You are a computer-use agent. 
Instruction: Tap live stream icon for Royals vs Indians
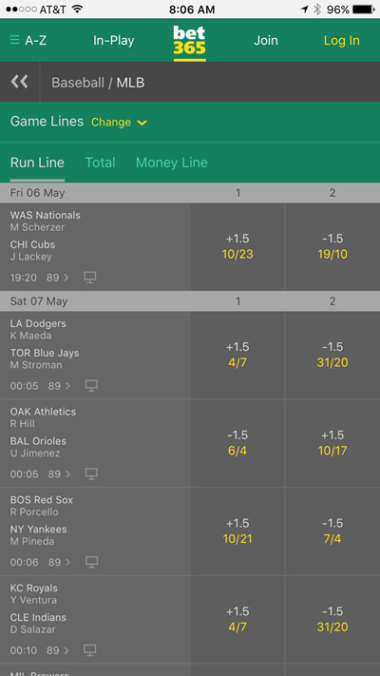pyautogui.click(x=89, y=650)
